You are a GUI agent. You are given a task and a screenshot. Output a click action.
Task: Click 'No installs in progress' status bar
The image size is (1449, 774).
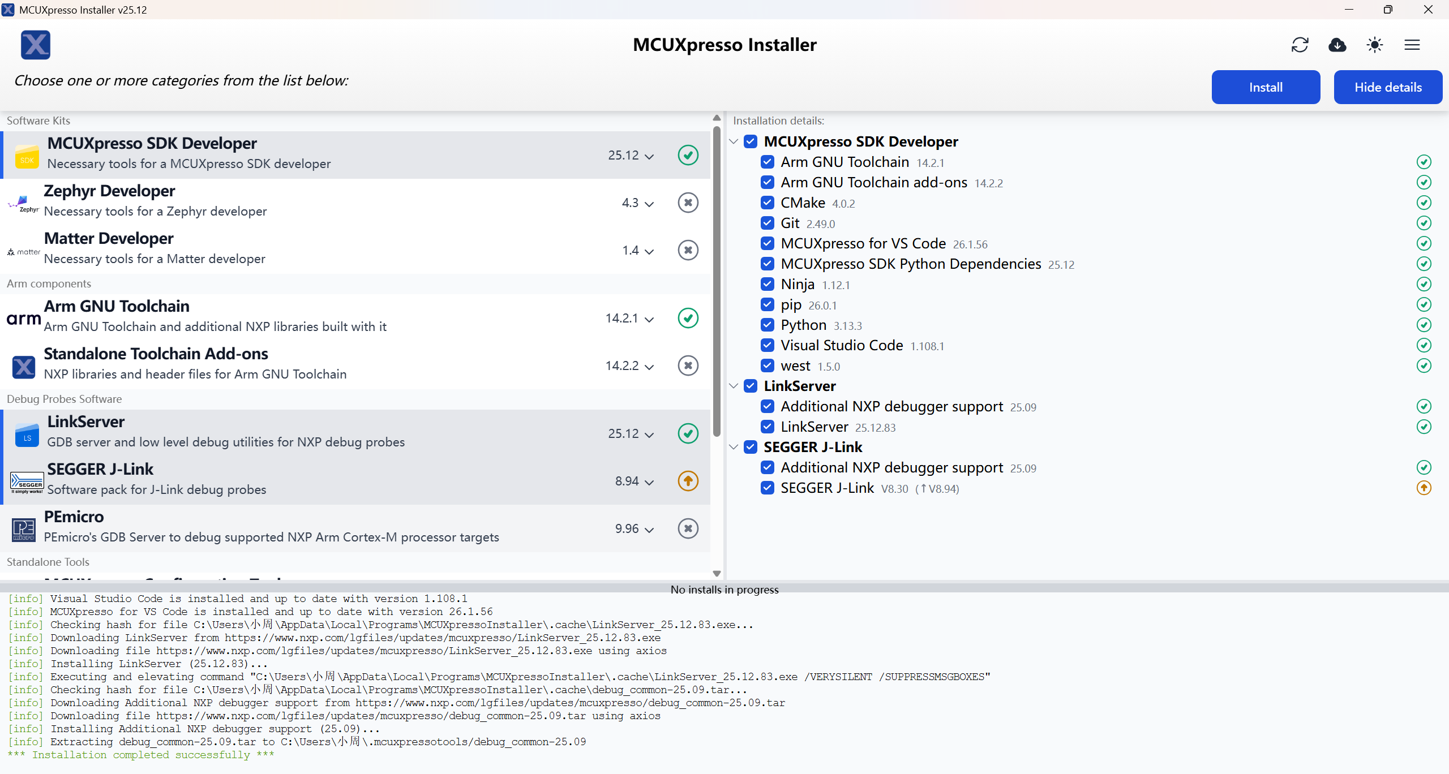(x=724, y=590)
